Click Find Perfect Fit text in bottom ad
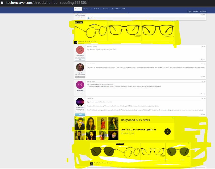Screen dimensions: 215x169 [103, 163]
